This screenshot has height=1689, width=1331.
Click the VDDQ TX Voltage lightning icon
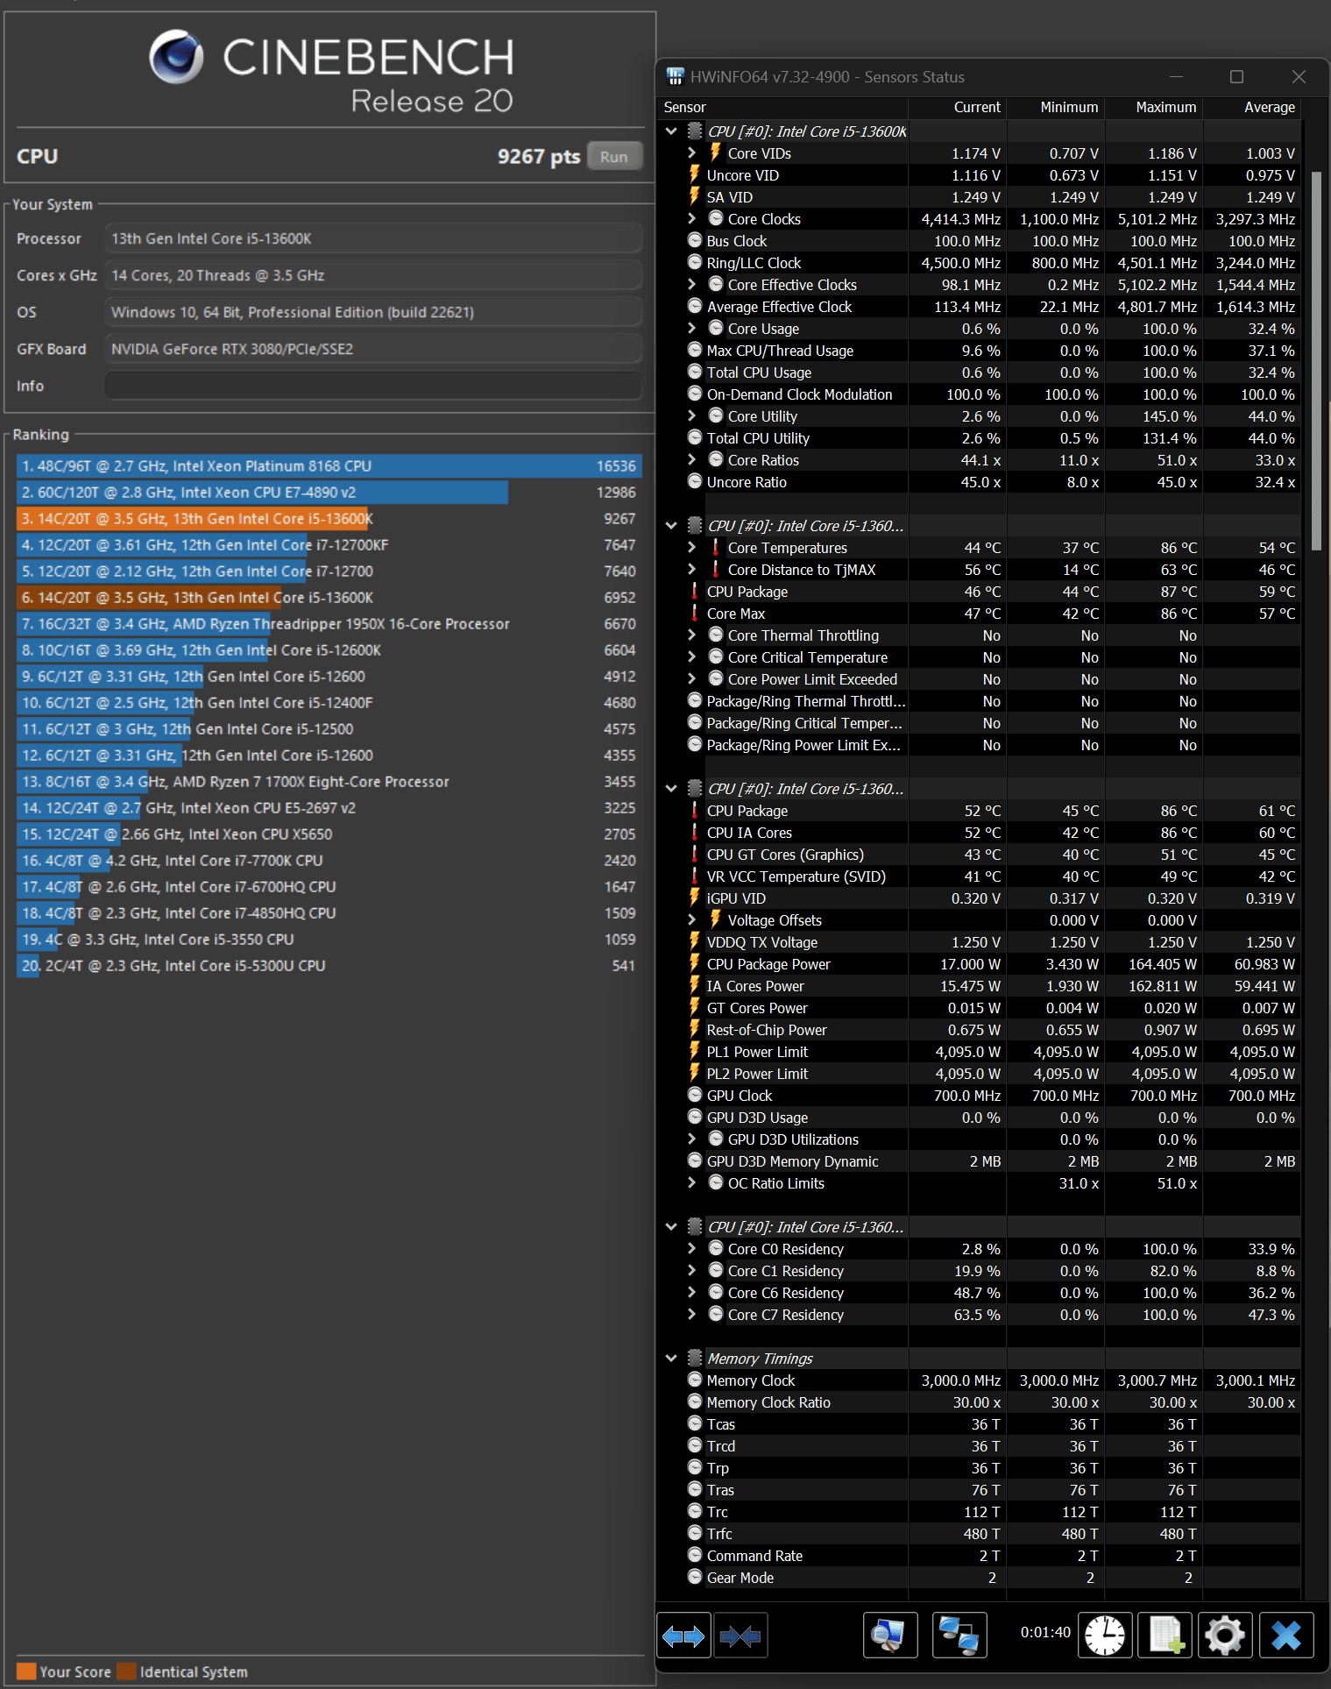[x=695, y=942]
